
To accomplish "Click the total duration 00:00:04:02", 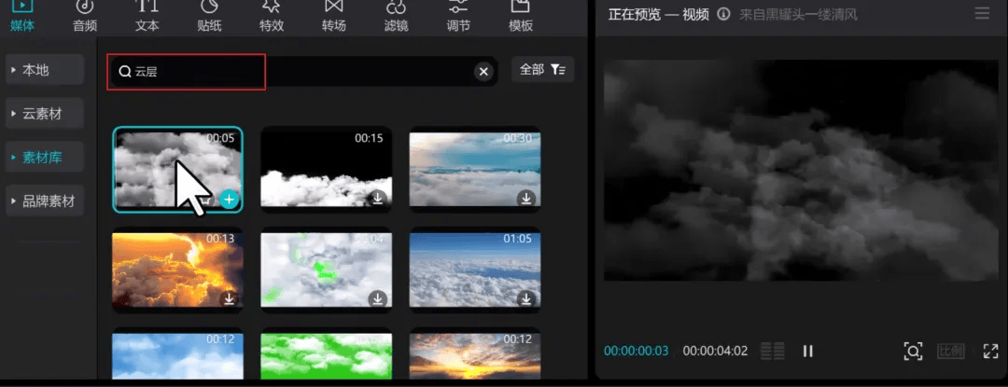I will click(x=715, y=351).
